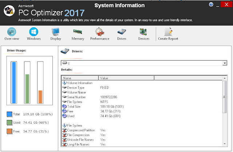Open the c: drive combo box
This screenshot has height=152, width=233.
point(144,63)
